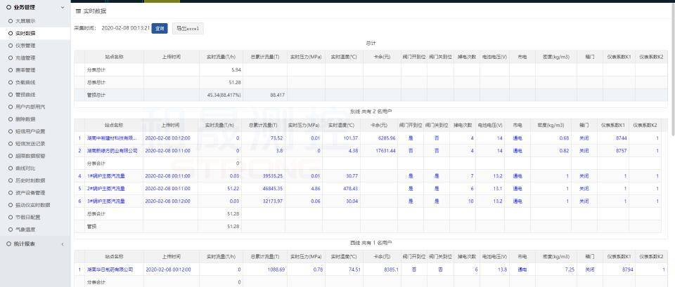Click the circle icon beside 充值管理

(x=9, y=58)
